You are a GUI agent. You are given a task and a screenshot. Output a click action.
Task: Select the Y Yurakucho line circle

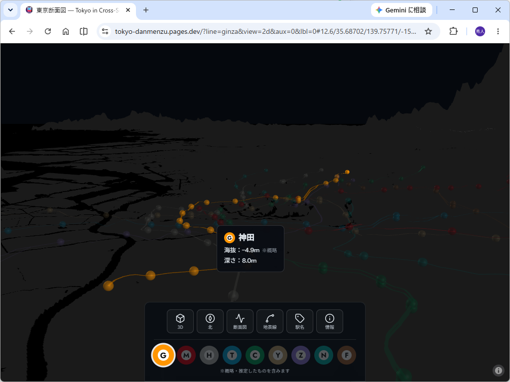point(278,355)
